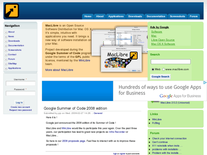Open forum topic Check your internet connection
Screen dimensions: 207x155
(169, 139)
